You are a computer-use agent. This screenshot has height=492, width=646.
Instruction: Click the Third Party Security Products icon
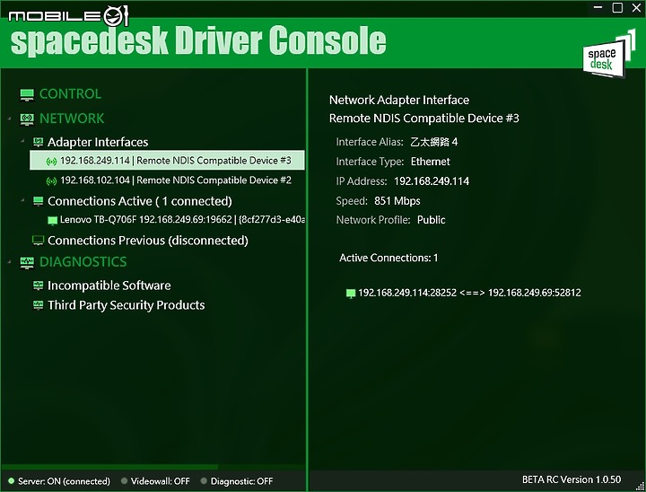[x=38, y=305]
